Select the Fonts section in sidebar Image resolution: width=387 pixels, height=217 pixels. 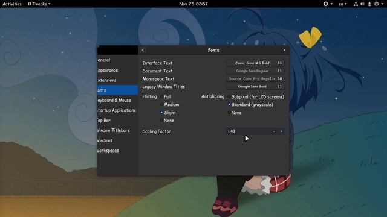pos(117,90)
